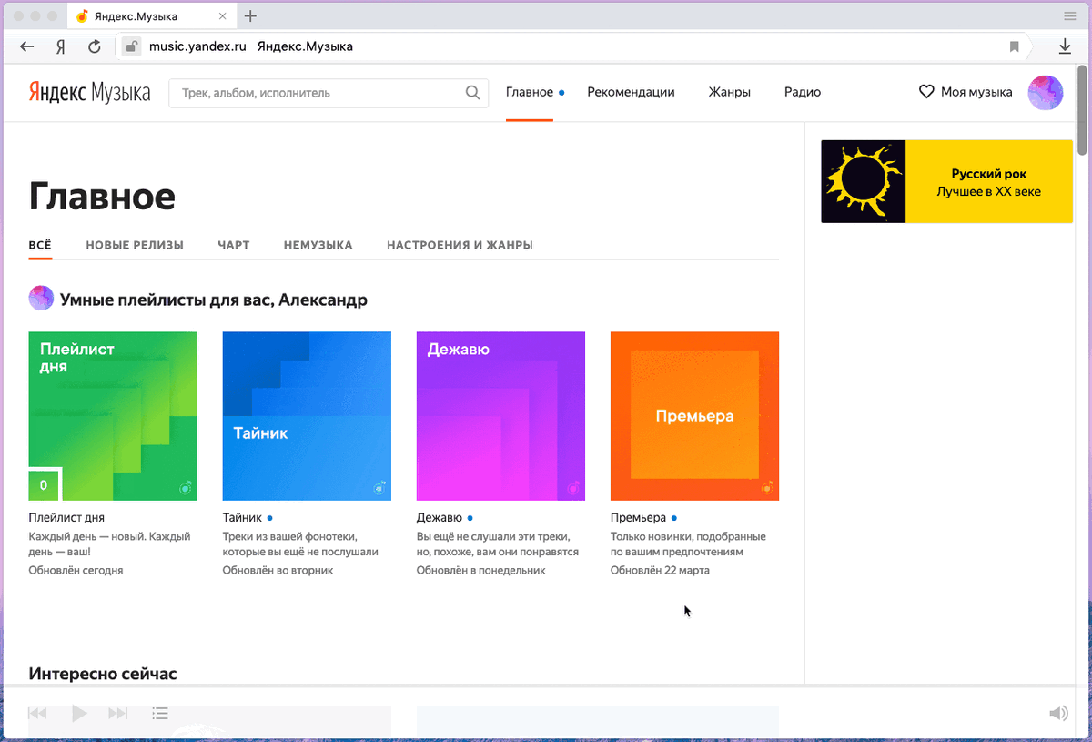Select the НАСТРОЕНИЯ И ЖАНРЫ sub-tab
This screenshot has width=1092, height=742.
[x=460, y=245]
